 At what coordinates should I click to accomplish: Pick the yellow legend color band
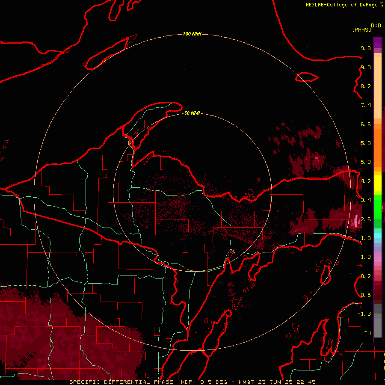[x=378, y=183]
